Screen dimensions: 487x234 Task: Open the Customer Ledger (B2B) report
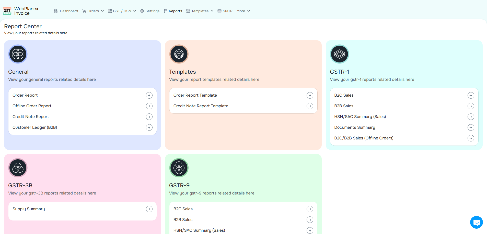click(35, 127)
